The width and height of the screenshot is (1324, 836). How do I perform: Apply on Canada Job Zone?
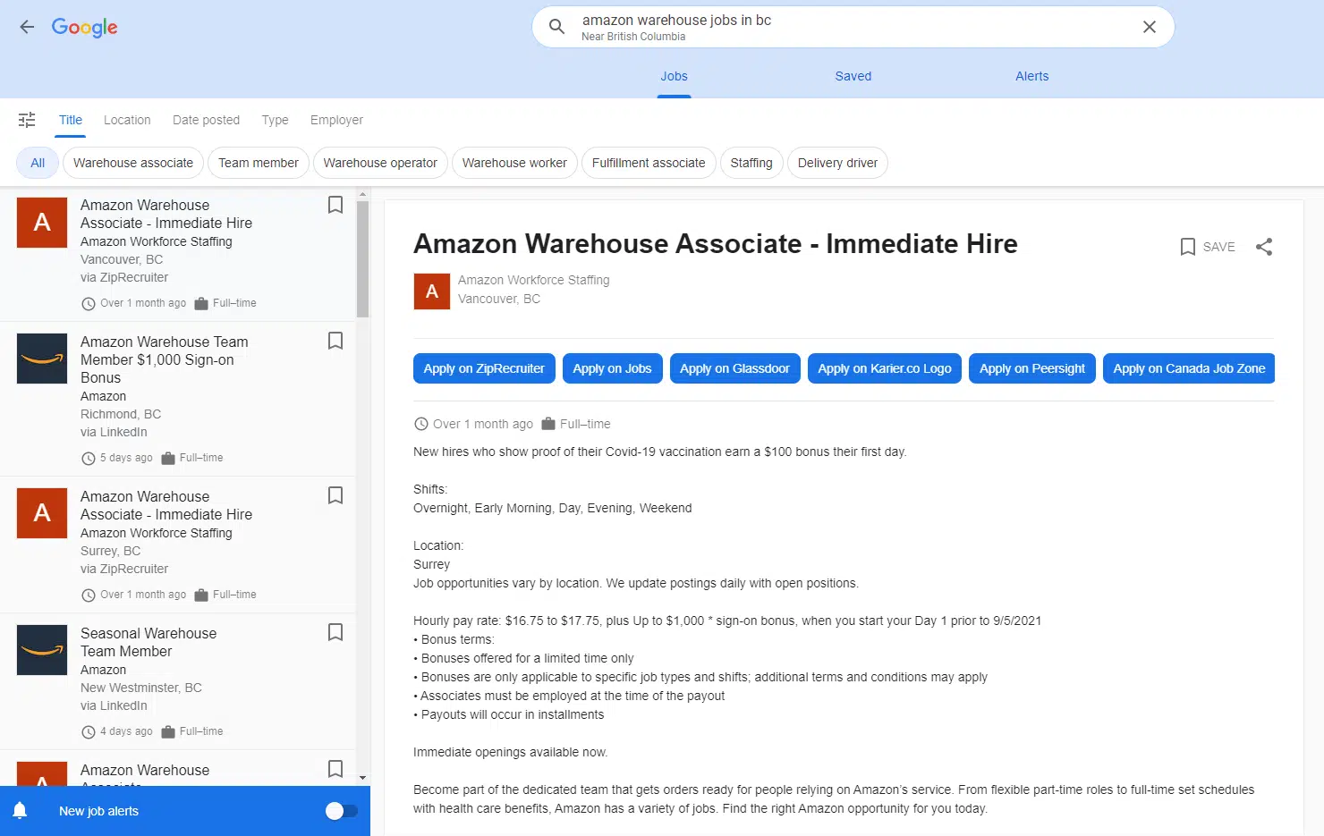(1189, 368)
